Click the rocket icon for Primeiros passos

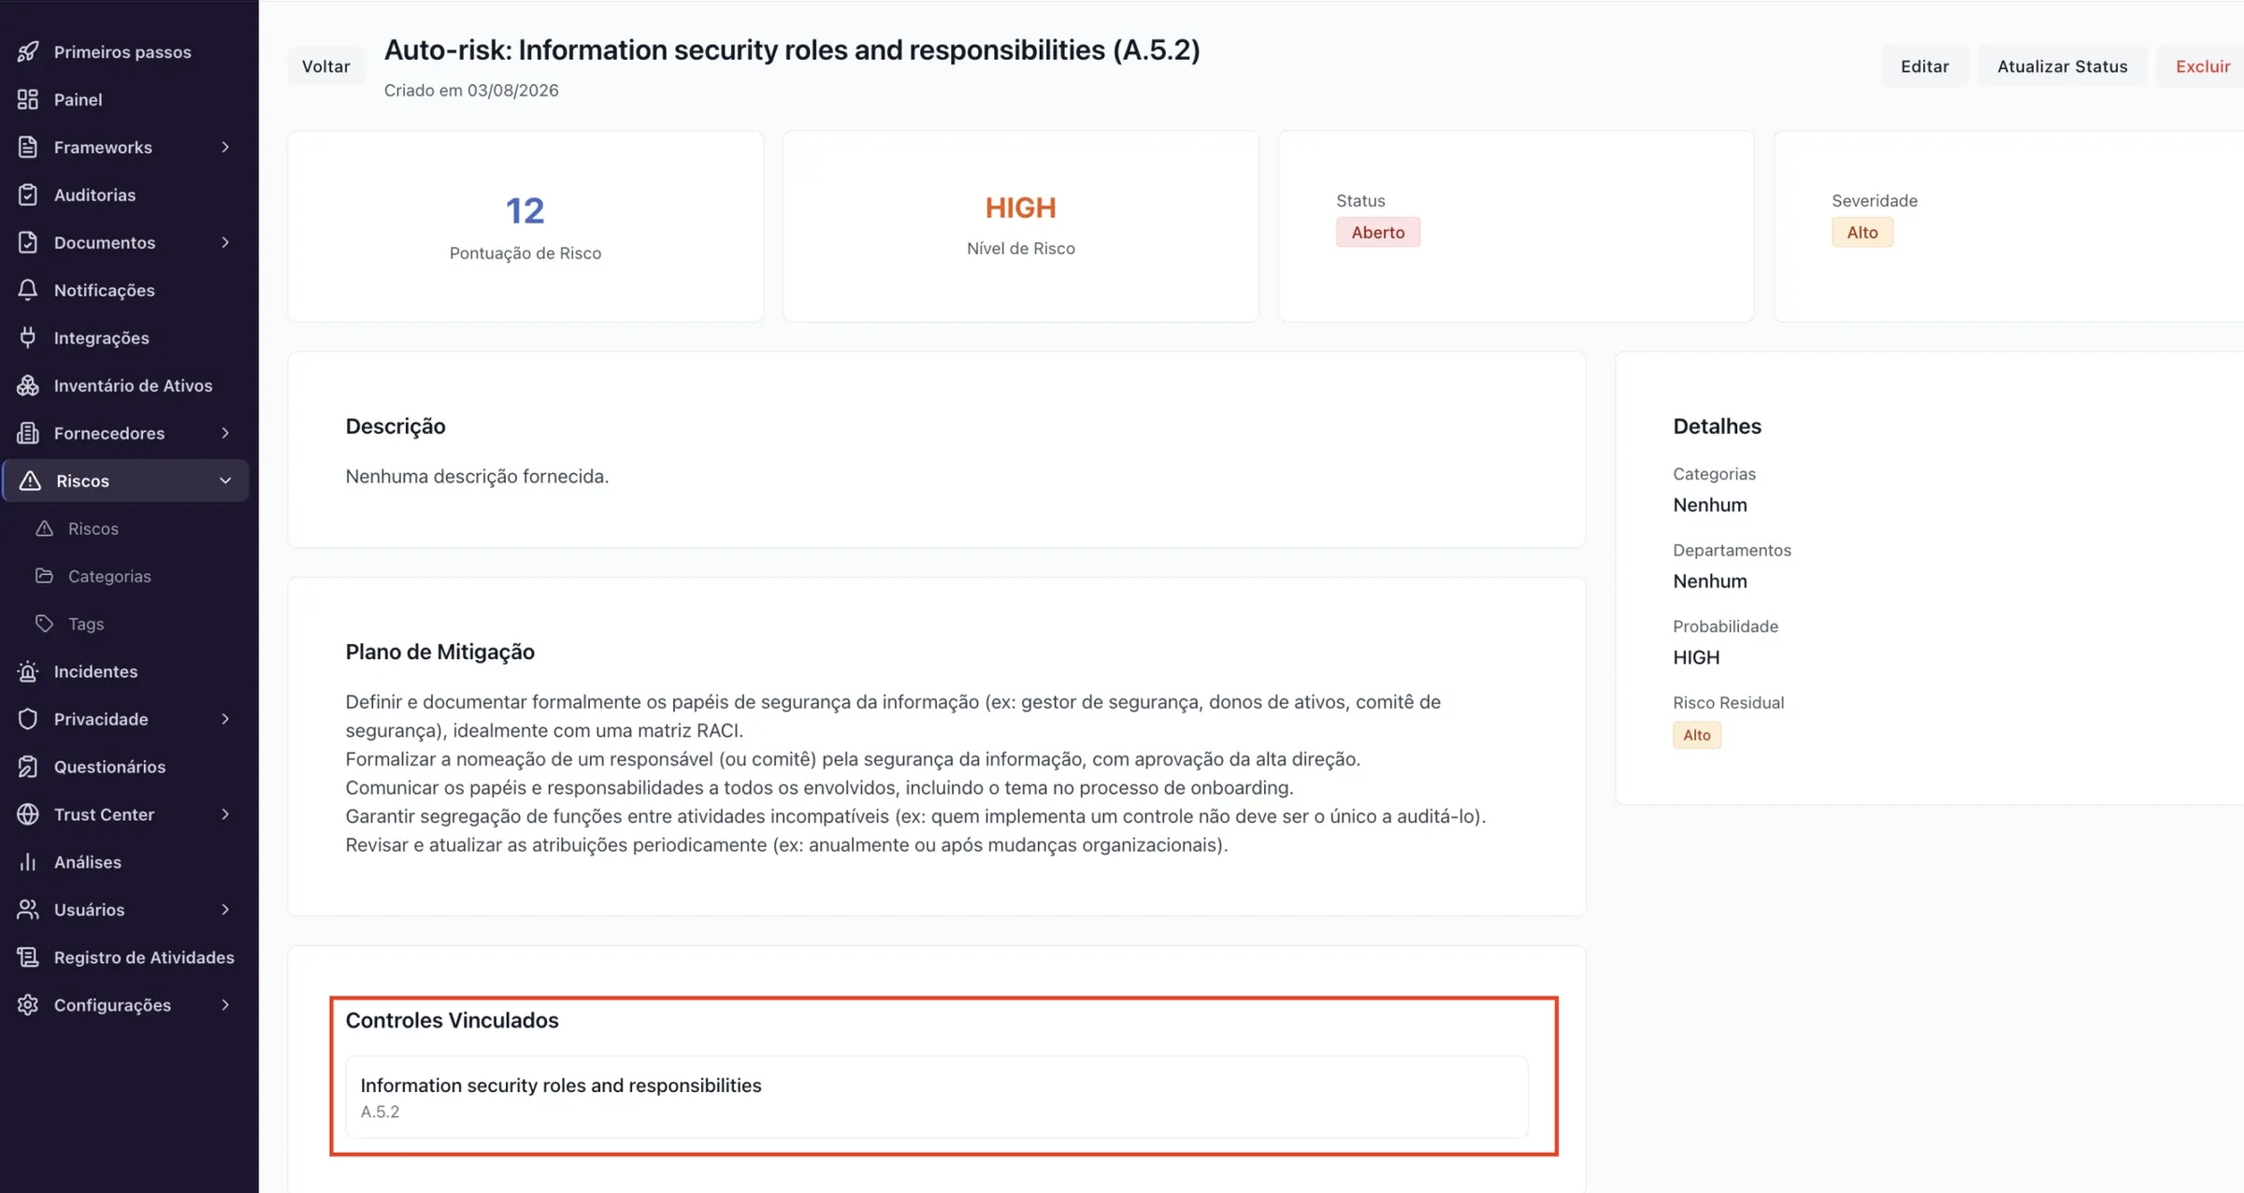tap(28, 51)
